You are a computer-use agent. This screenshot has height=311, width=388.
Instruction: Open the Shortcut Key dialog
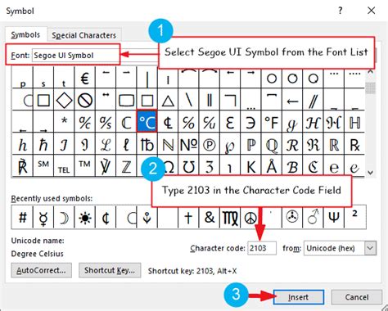pyautogui.click(x=110, y=270)
